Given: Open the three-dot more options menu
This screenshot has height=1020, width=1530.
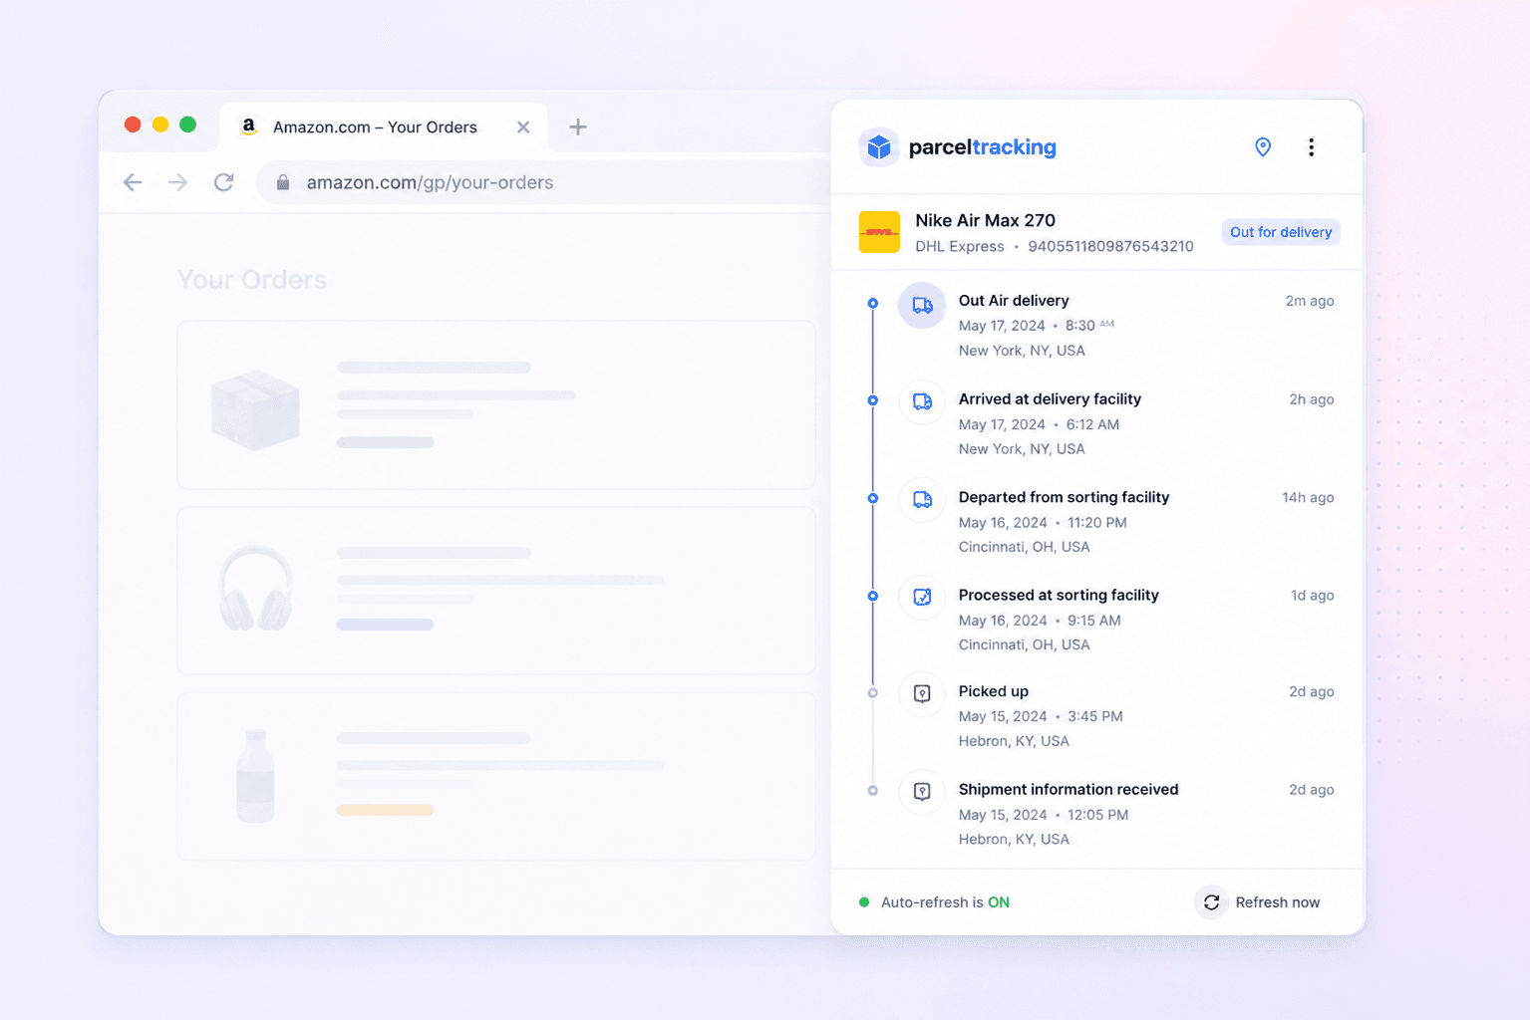Looking at the screenshot, I should coord(1311,147).
